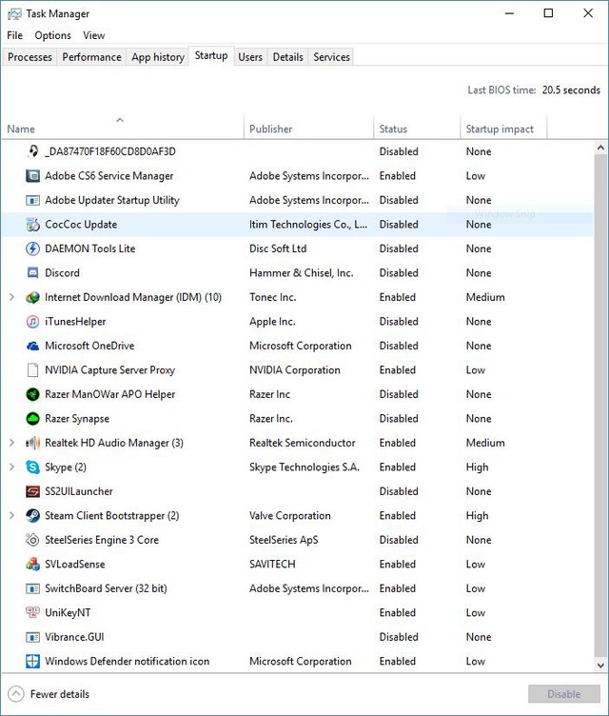Click the Valve Corporation publisher cell

[290, 515]
